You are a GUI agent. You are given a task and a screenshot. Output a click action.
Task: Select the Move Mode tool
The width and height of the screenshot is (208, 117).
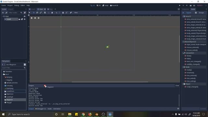[34, 13]
